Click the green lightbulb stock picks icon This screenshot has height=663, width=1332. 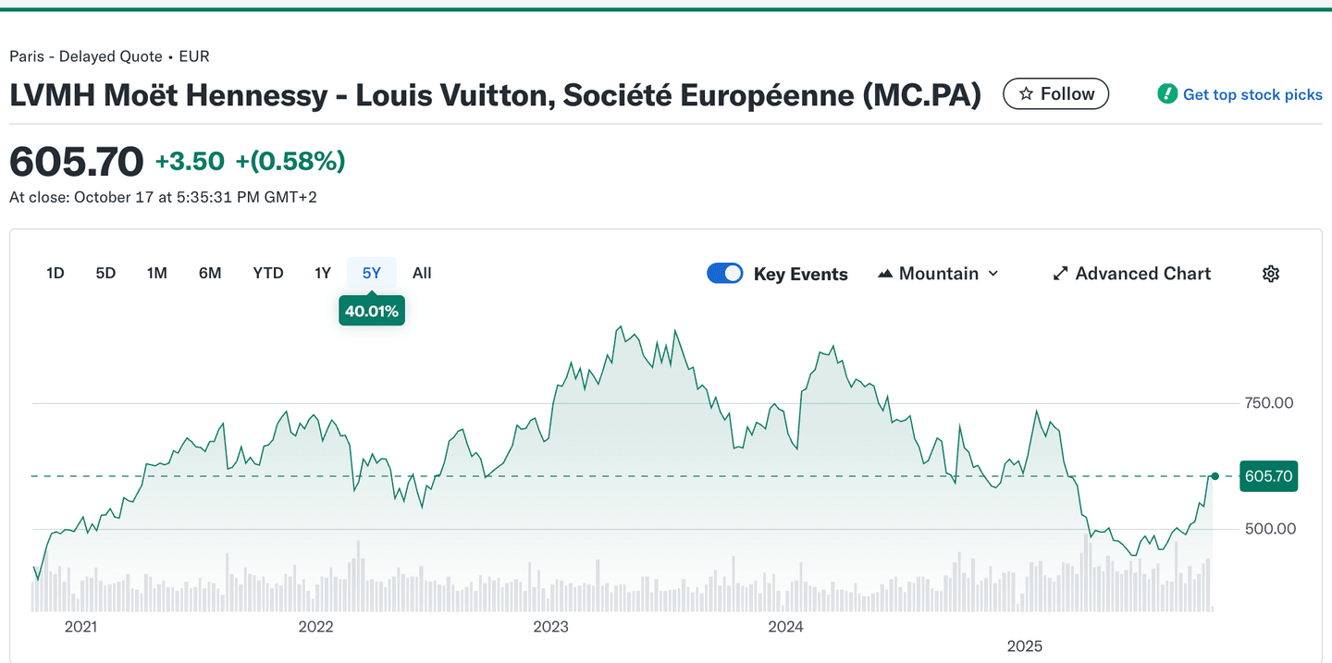point(1167,94)
